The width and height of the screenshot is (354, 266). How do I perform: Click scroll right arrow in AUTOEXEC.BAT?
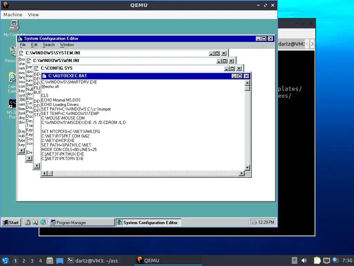242,174
